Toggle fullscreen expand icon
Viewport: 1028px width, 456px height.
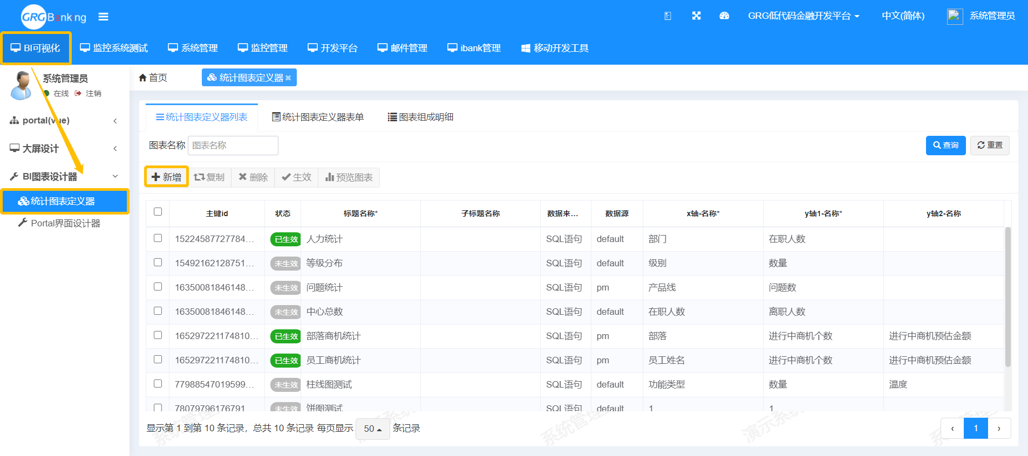696,16
